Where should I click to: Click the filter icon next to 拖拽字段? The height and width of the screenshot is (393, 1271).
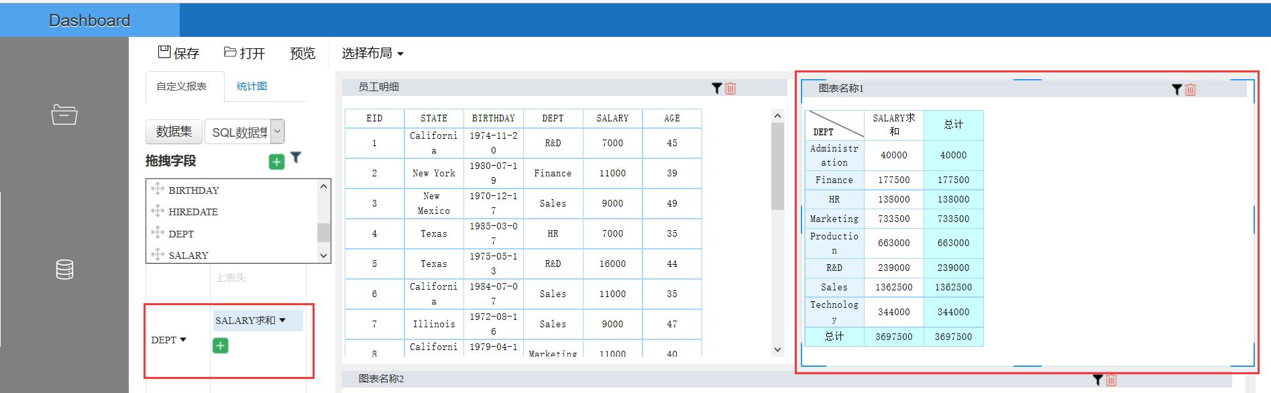(296, 158)
